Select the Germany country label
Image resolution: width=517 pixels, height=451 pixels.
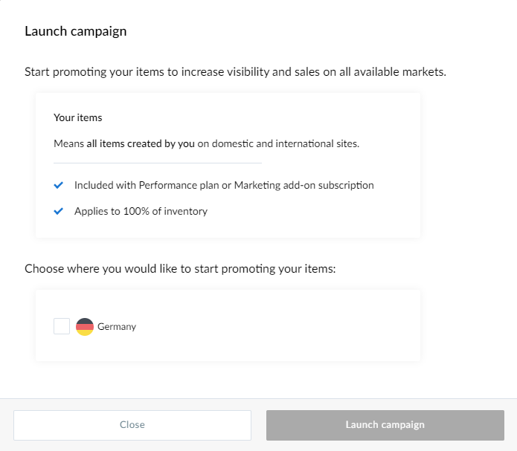tap(117, 327)
